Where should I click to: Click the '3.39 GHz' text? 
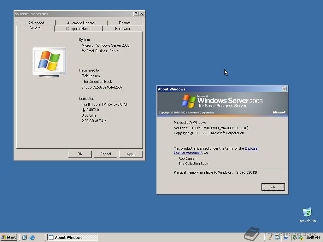[x=89, y=115]
